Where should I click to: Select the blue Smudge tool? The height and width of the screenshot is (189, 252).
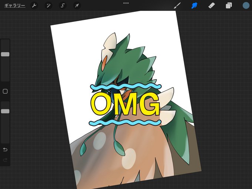pyautogui.click(x=194, y=6)
